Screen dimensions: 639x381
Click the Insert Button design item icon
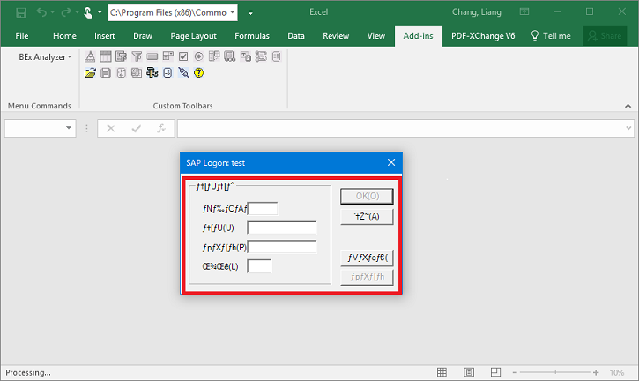pos(152,56)
